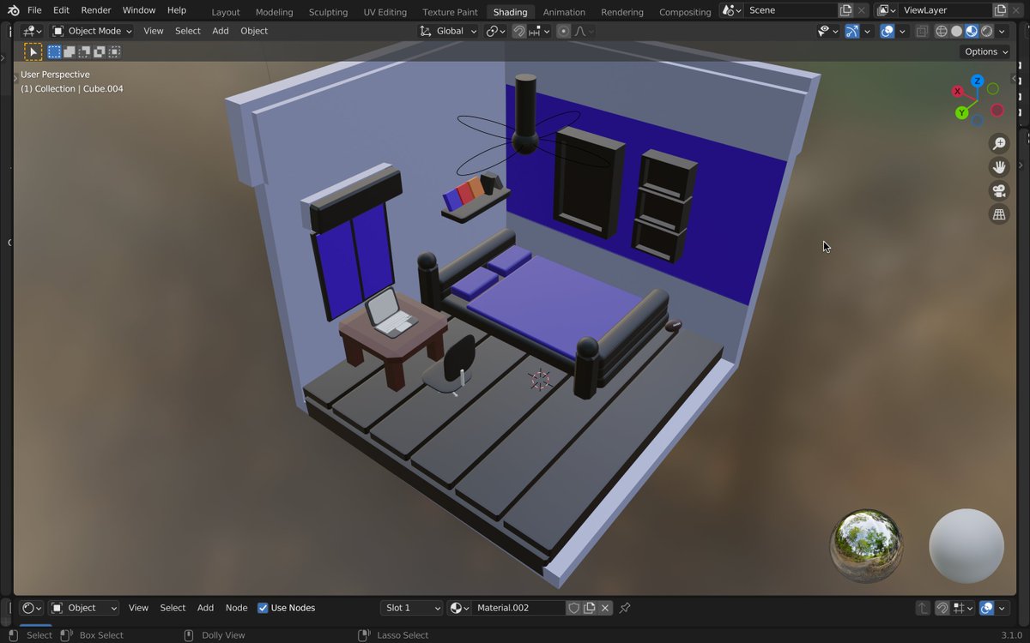Unlink Material.002 with X icon
The image size is (1030, 643).
coord(605,608)
